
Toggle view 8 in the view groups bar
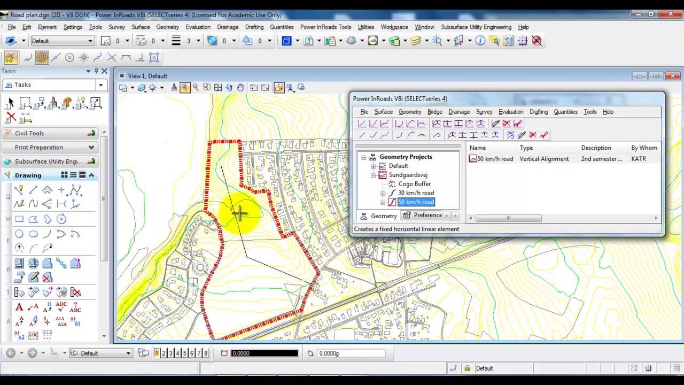(206, 353)
